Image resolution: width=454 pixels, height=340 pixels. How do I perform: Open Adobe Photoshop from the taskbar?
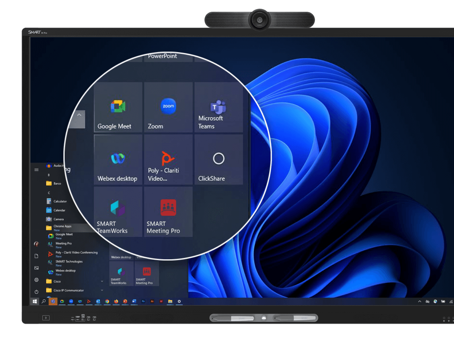click(x=143, y=301)
